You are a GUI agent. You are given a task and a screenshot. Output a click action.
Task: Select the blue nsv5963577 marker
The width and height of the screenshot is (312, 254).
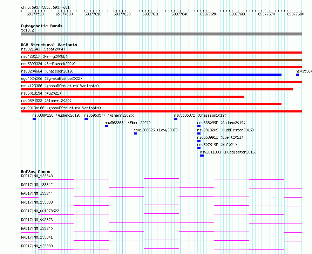86,119
